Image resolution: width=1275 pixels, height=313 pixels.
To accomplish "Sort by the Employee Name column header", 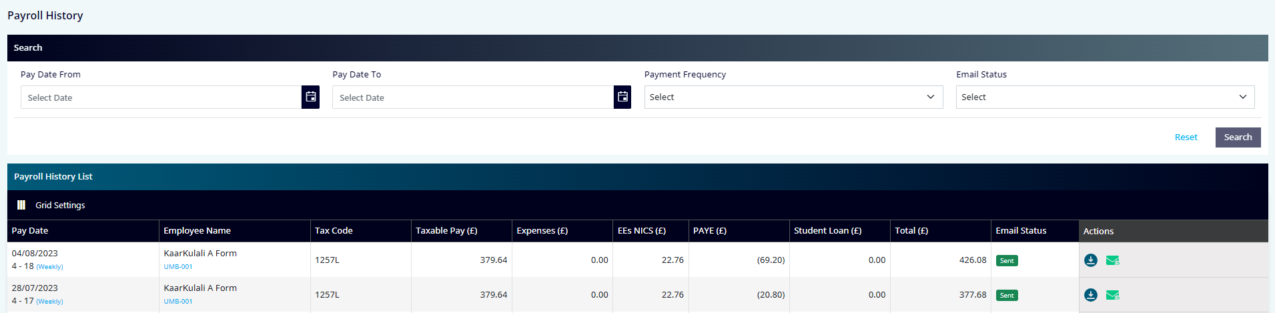I will click(x=197, y=230).
